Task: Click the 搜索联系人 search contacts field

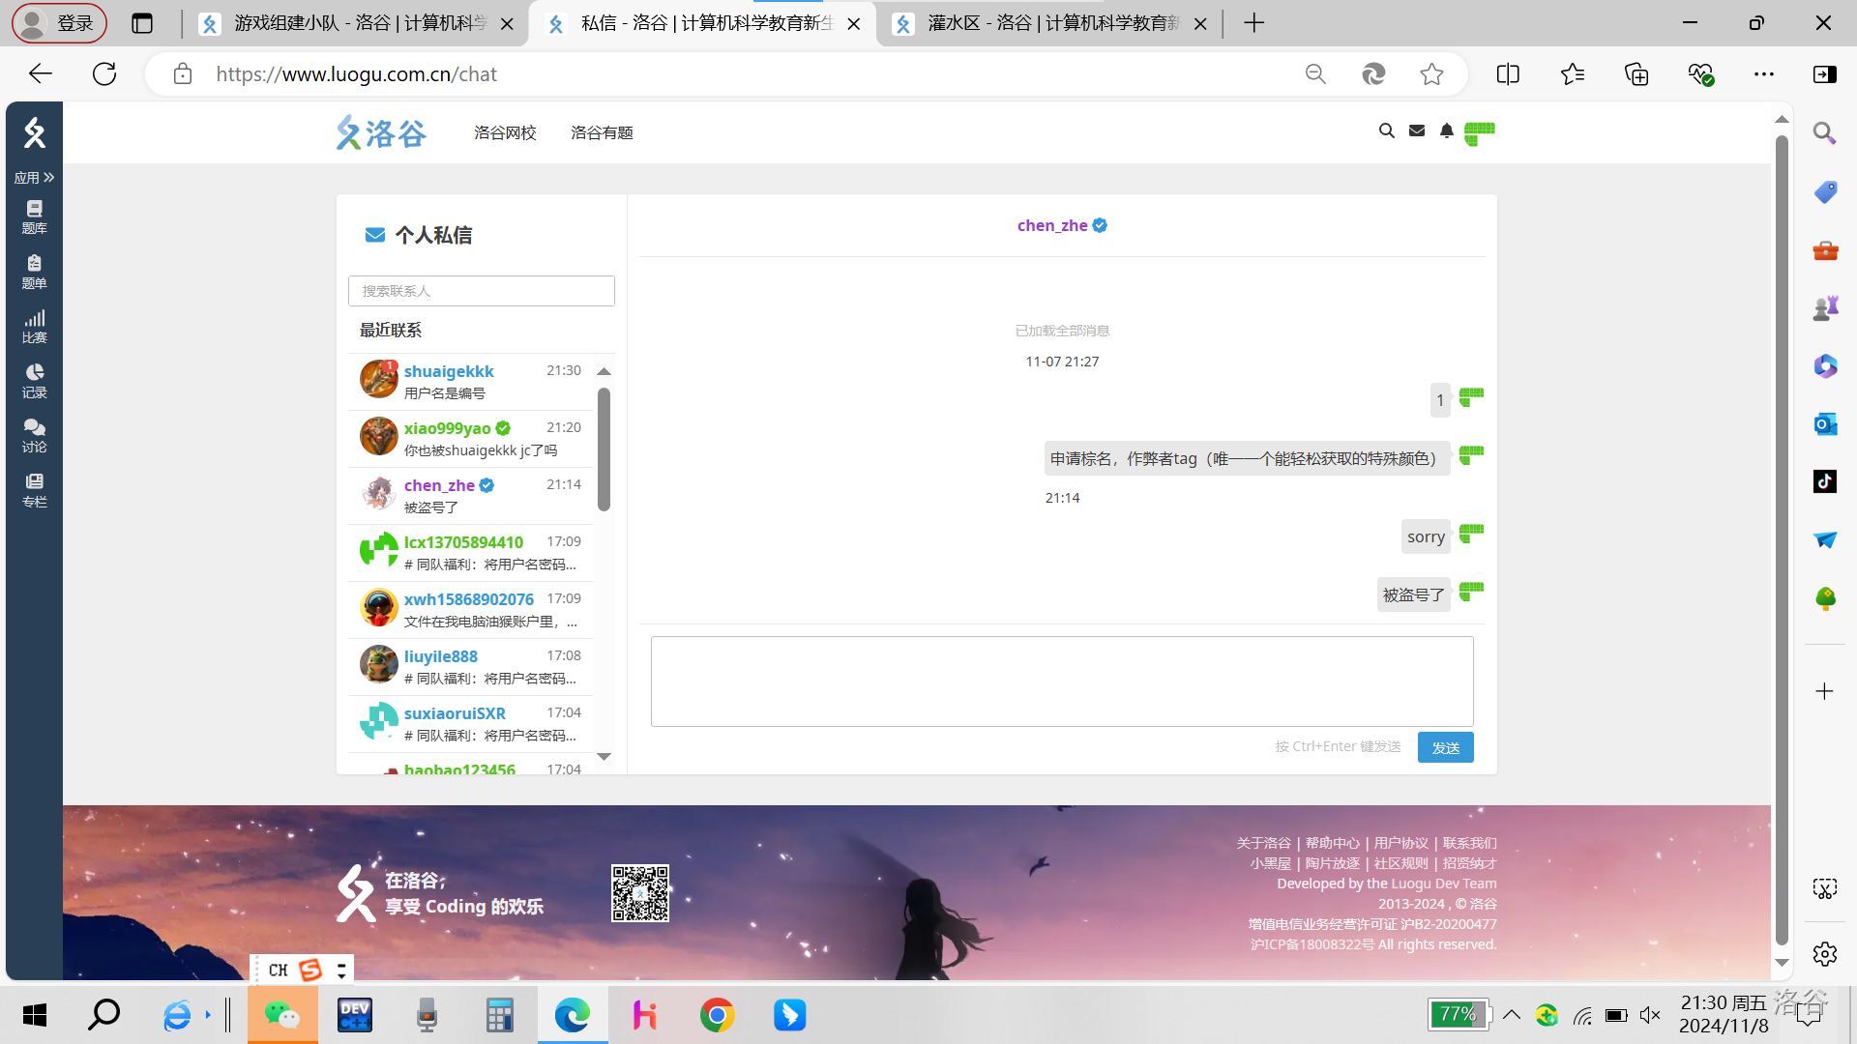Action: (481, 291)
